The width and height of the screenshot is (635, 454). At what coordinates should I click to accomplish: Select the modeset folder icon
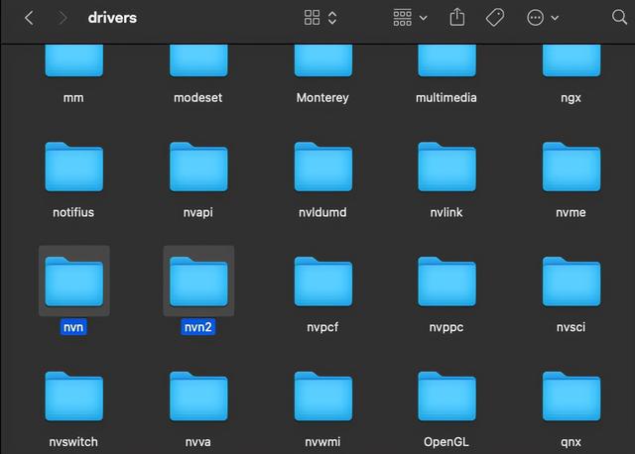click(x=198, y=60)
